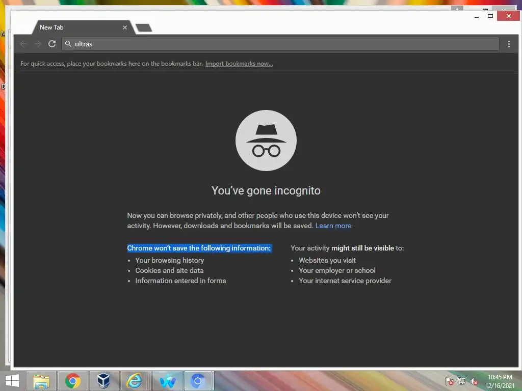Maximize the Chrome incognito window
The width and height of the screenshot is (522, 391).
point(490,16)
